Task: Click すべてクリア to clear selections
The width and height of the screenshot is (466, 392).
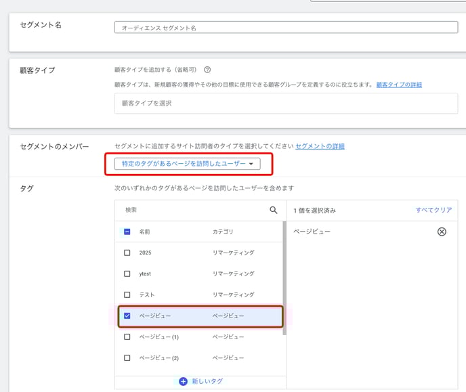Action: [433, 210]
